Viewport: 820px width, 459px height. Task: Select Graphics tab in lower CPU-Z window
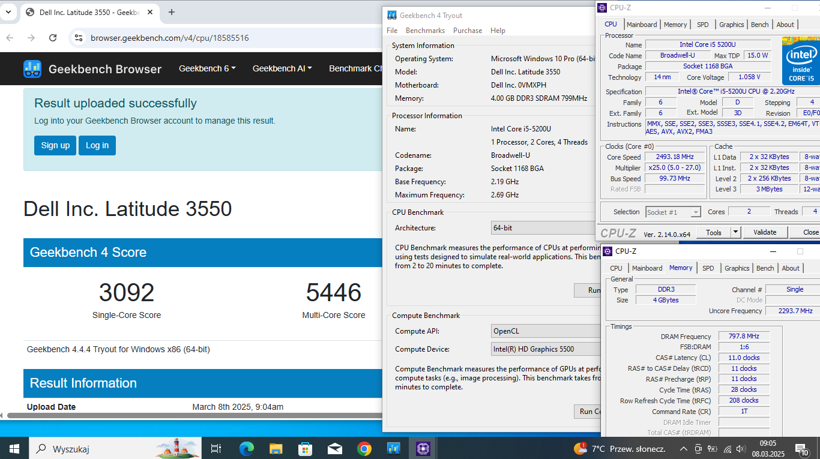click(x=737, y=268)
